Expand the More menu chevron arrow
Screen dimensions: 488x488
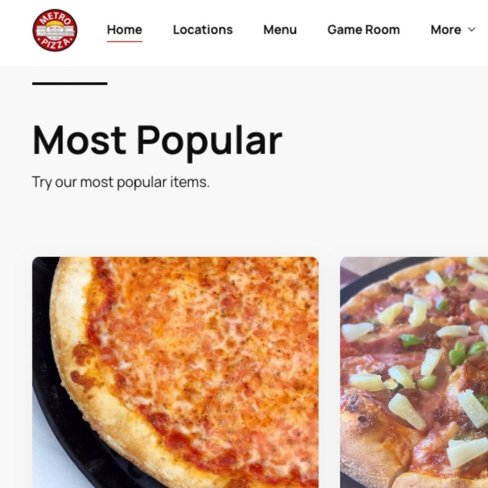(x=471, y=29)
